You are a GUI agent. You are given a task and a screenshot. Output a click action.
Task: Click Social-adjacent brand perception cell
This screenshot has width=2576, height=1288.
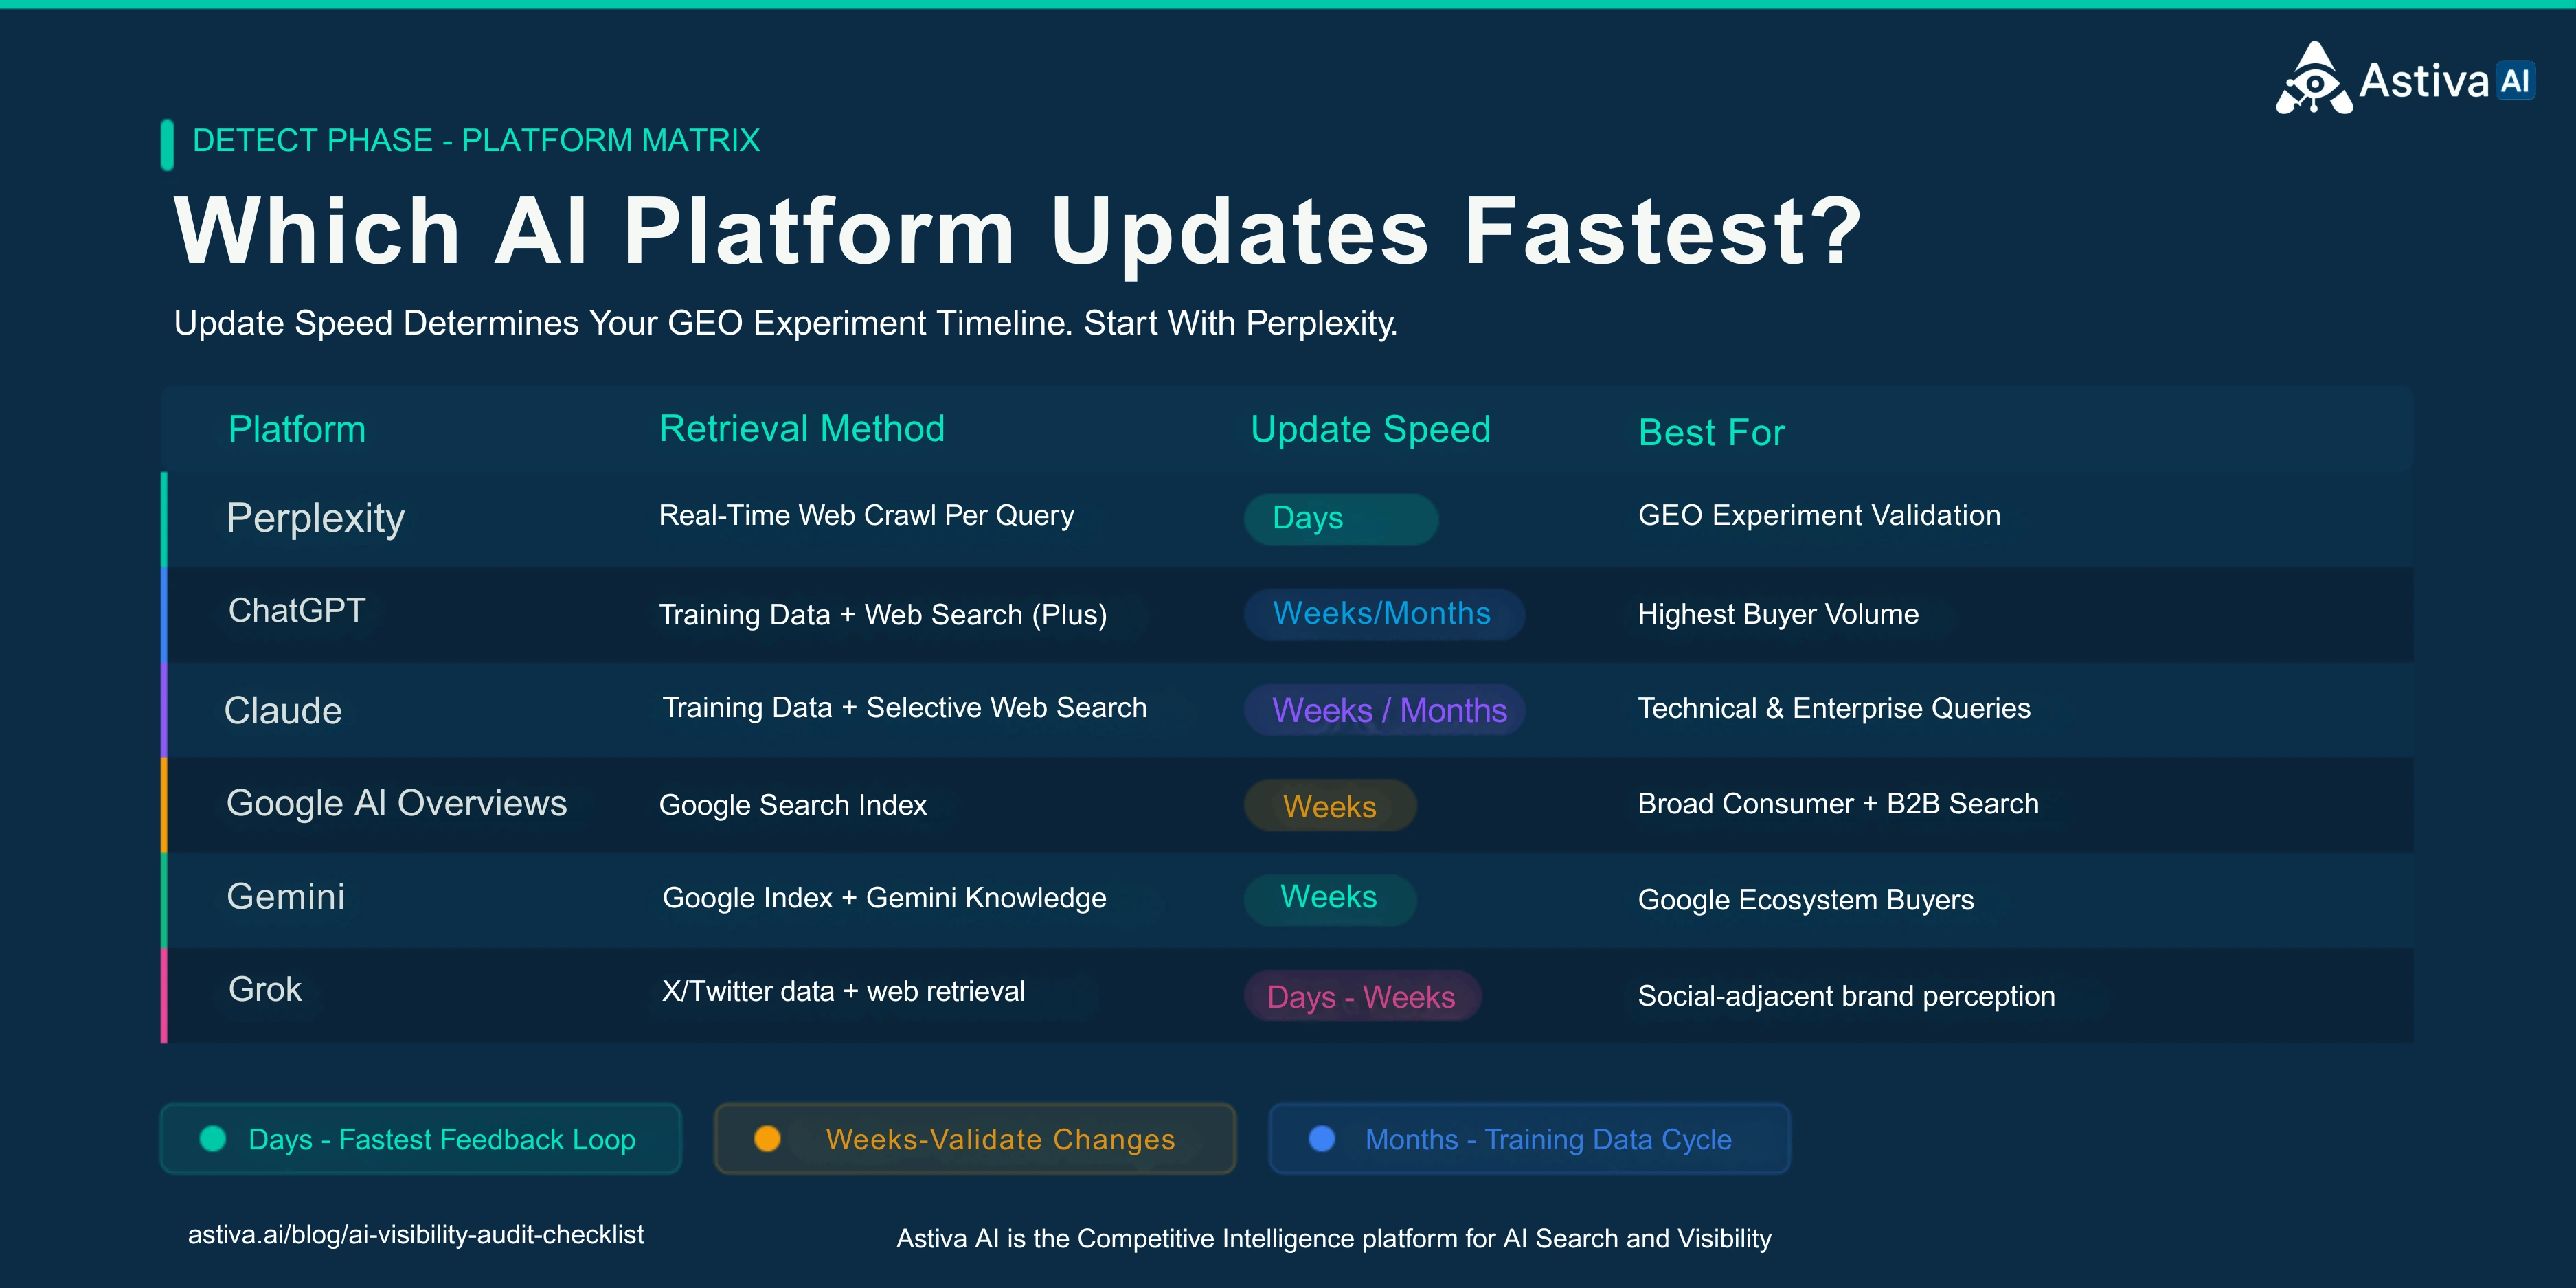[1846, 996]
